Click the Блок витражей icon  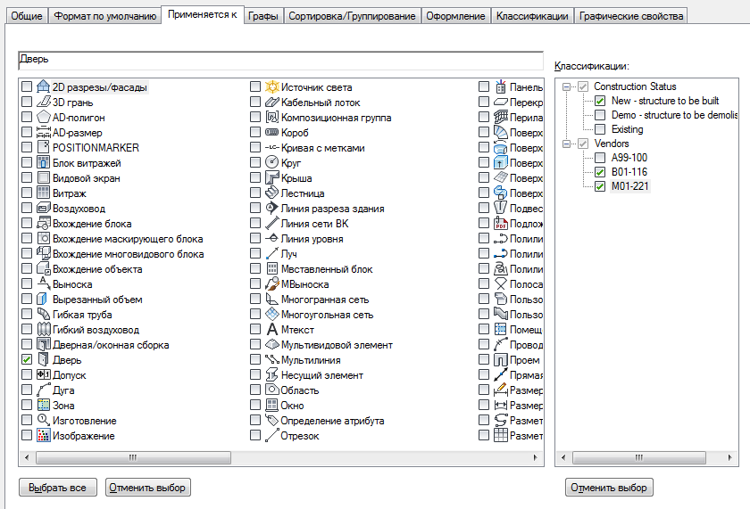(44, 162)
